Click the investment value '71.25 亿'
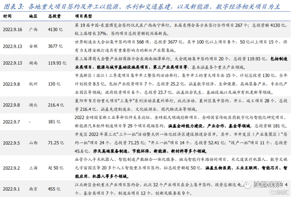 [x=56, y=143]
